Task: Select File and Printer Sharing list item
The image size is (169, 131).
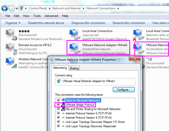Action: 93,109
